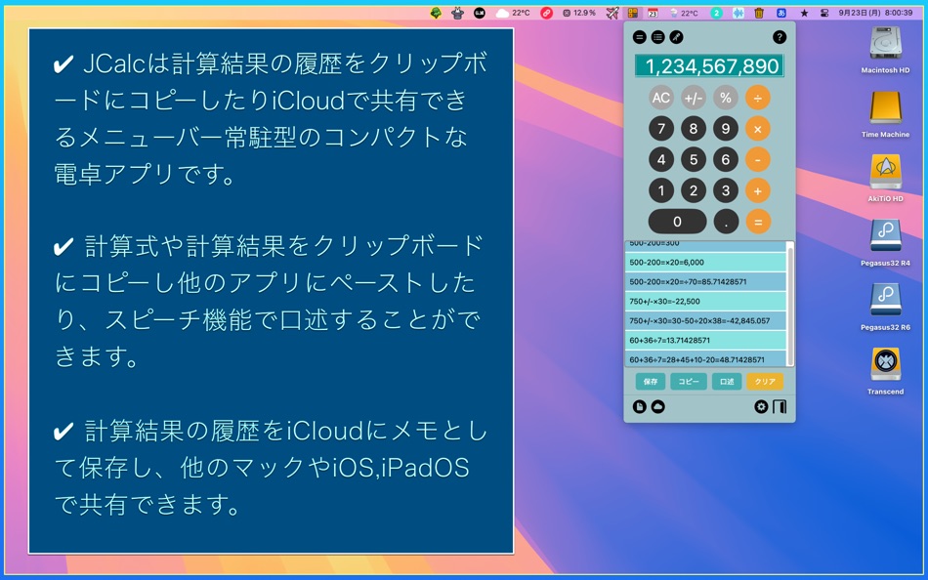Open the history list icon in JCalc
The height and width of the screenshot is (580, 928).
point(657,37)
